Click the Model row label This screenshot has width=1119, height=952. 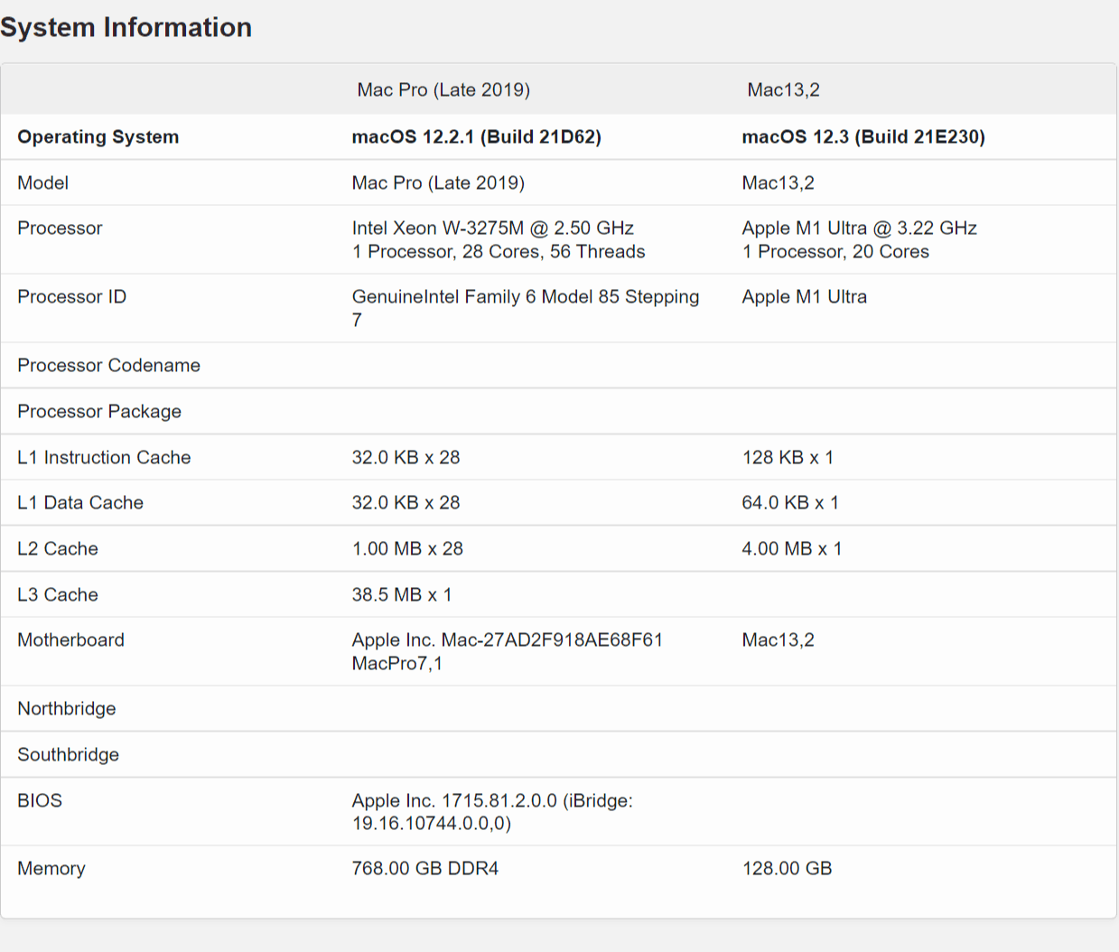point(42,182)
